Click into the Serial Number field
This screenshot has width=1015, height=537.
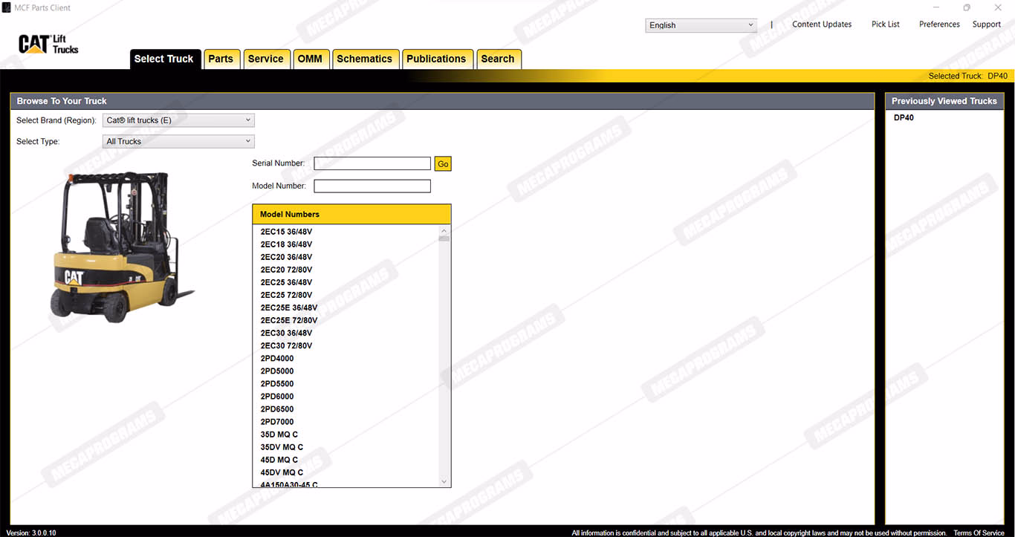372,163
